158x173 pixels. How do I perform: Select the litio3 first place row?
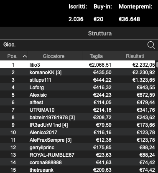pyautogui.click(x=77, y=65)
